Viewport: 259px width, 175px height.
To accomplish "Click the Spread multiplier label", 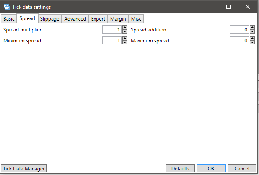I will coord(22,30).
